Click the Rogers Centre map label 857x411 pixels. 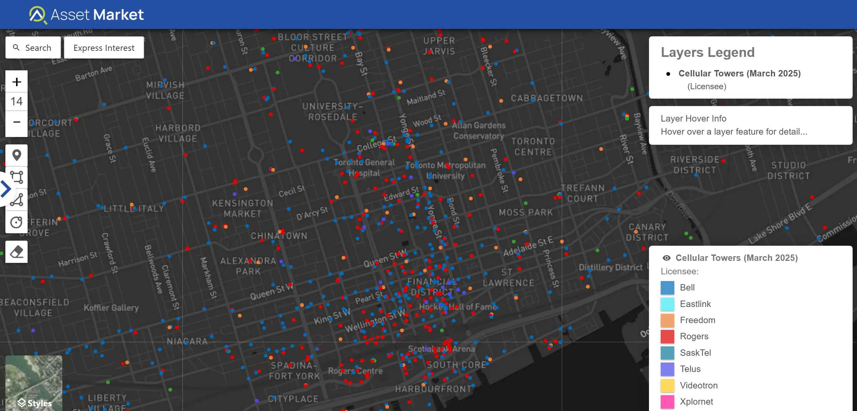355,371
